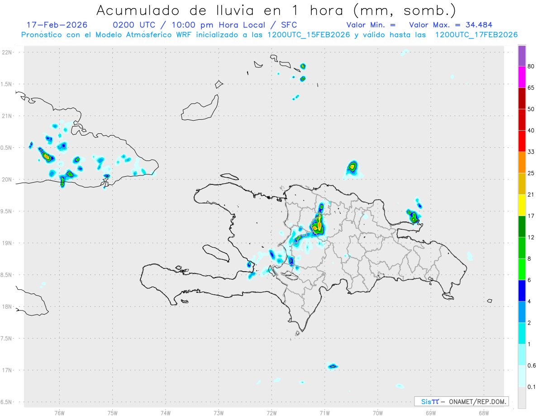Screen dimensions: 543x419
Task: Click the 'Valor Min. =' label
Action: 371,25
